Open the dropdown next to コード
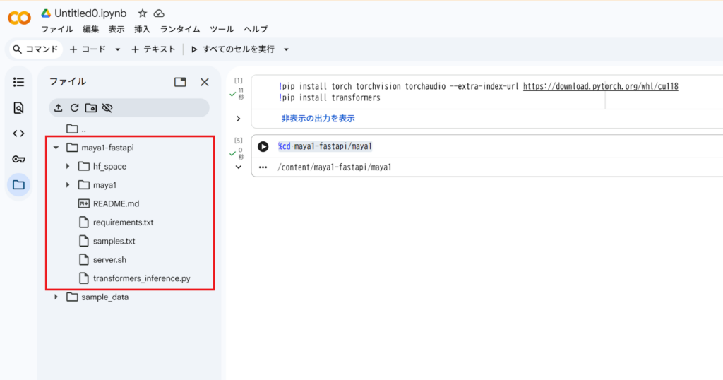The height and width of the screenshot is (380, 723). (x=118, y=49)
